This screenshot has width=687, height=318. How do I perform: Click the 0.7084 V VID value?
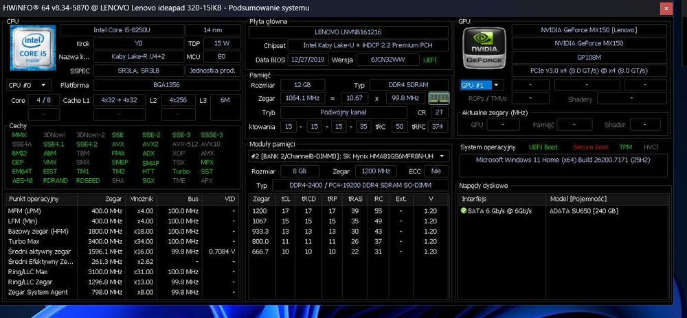(x=221, y=252)
